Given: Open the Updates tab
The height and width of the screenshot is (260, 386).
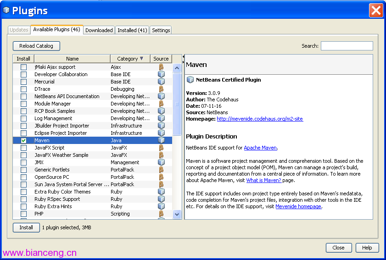Looking at the screenshot, I should (19, 30).
